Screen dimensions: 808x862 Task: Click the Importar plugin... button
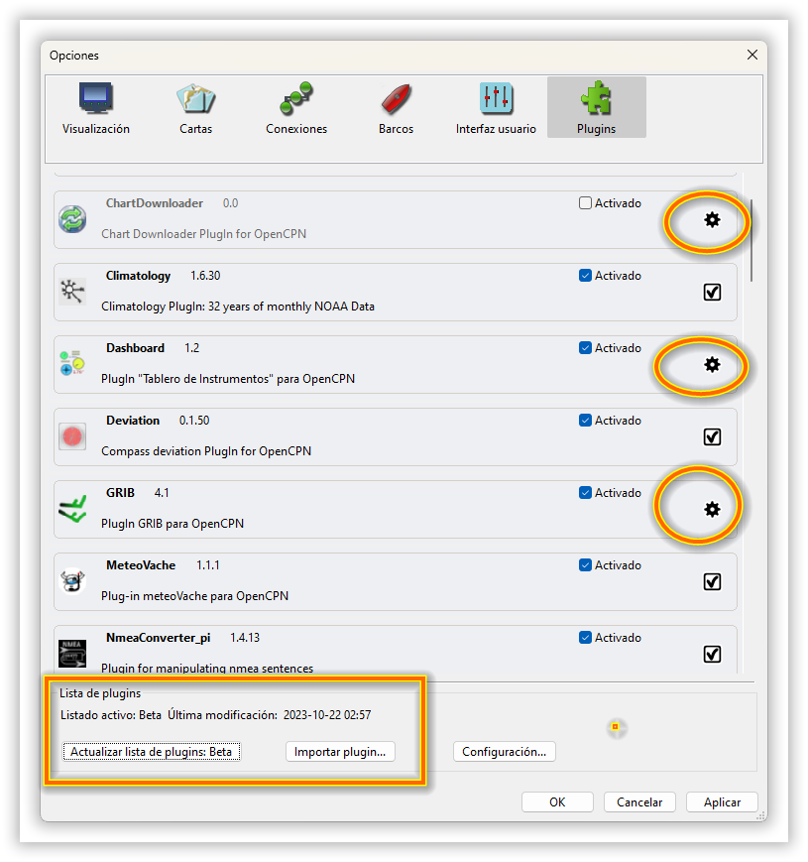pos(340,752)
